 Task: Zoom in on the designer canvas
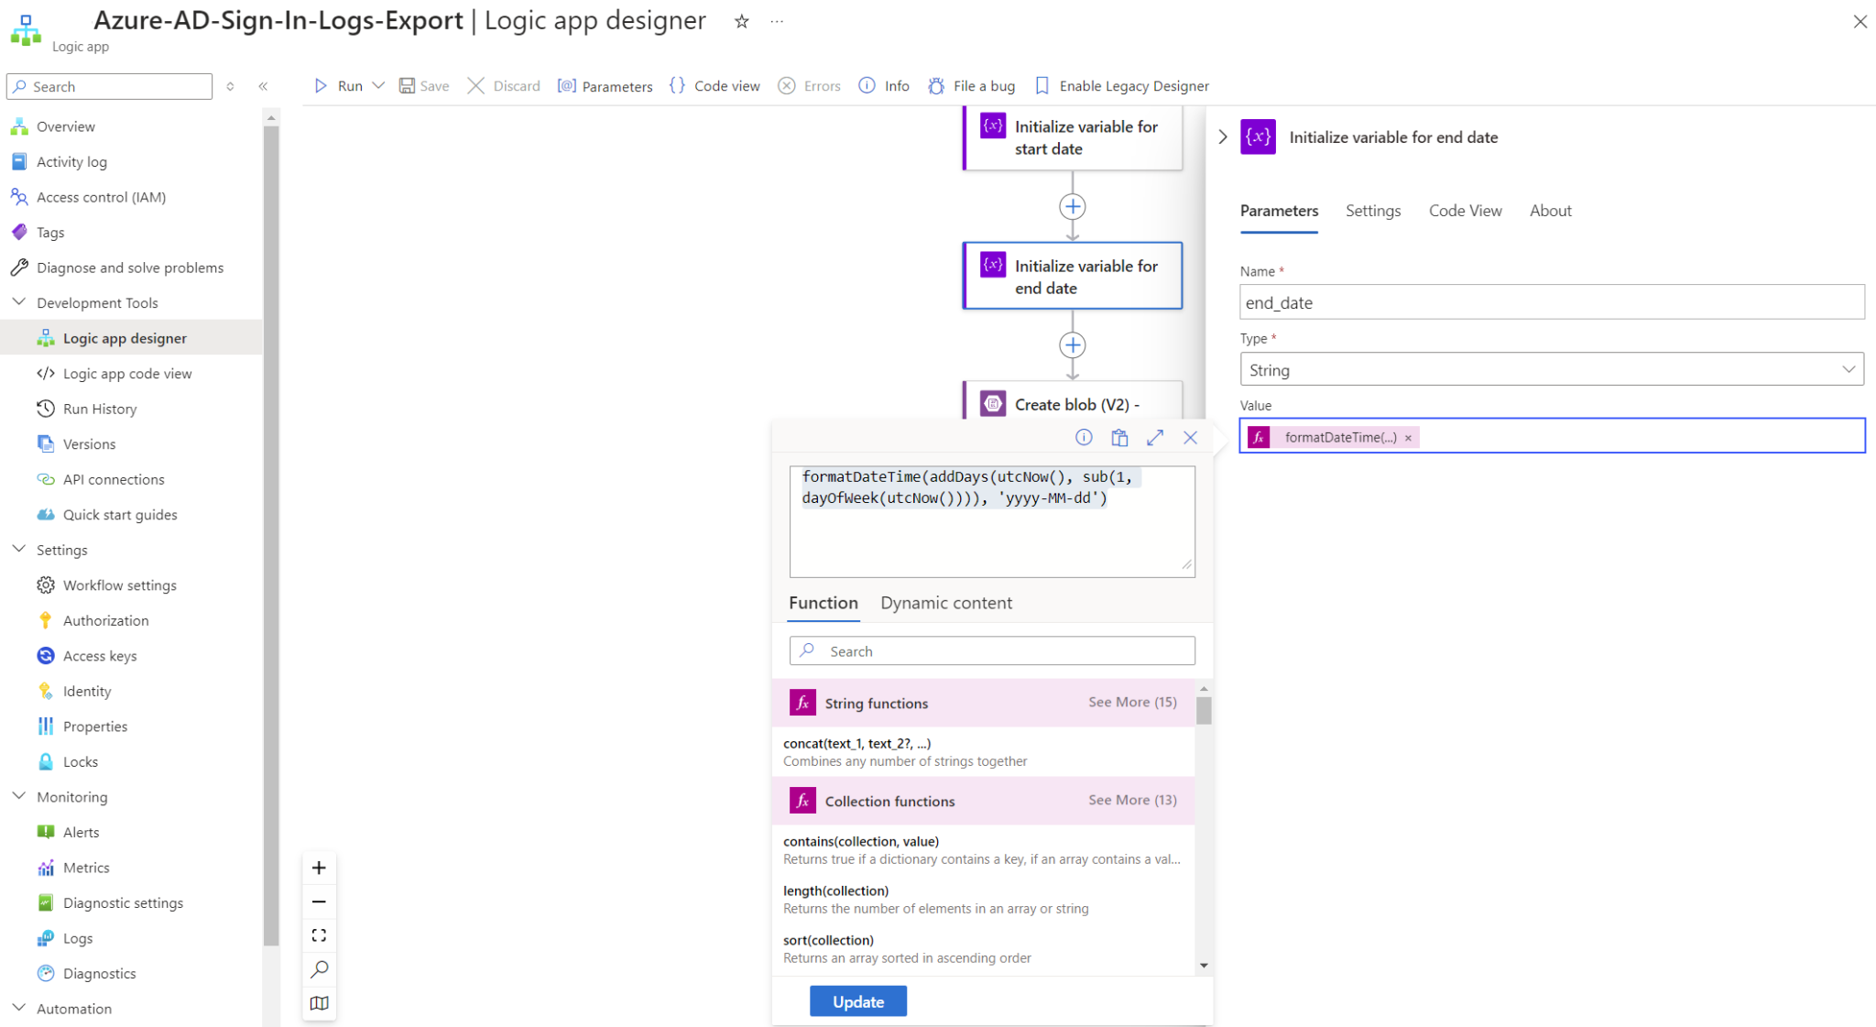click(x=319, y=868)
